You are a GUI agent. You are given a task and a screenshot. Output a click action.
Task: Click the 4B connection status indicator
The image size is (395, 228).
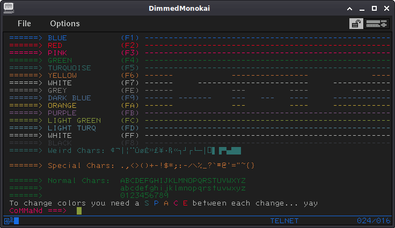pos(9,221)
